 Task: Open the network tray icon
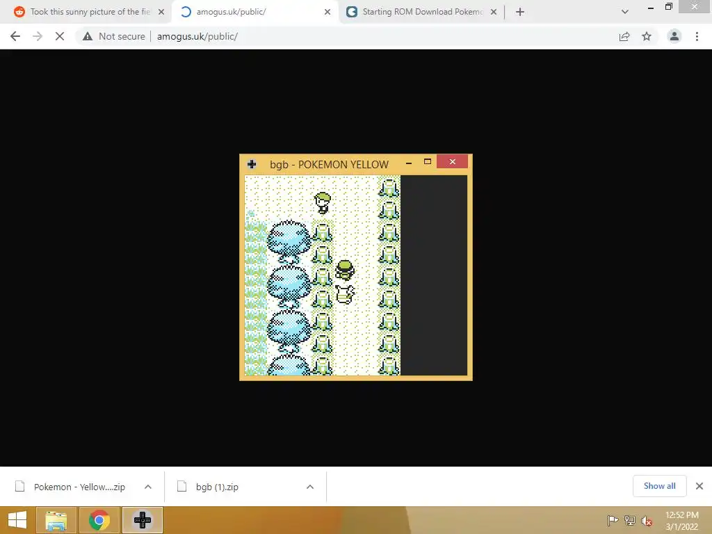pos(630,521)
